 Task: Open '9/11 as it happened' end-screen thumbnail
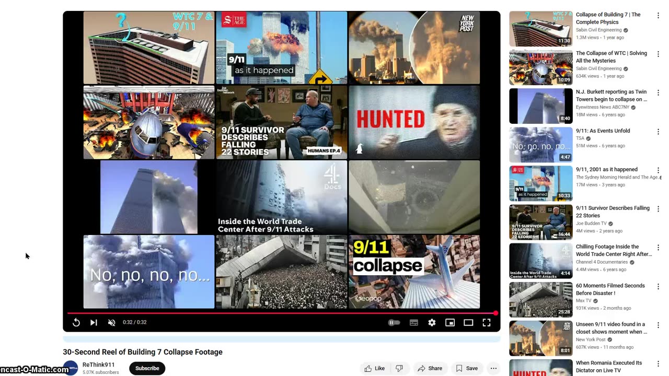tap(282, 48)
